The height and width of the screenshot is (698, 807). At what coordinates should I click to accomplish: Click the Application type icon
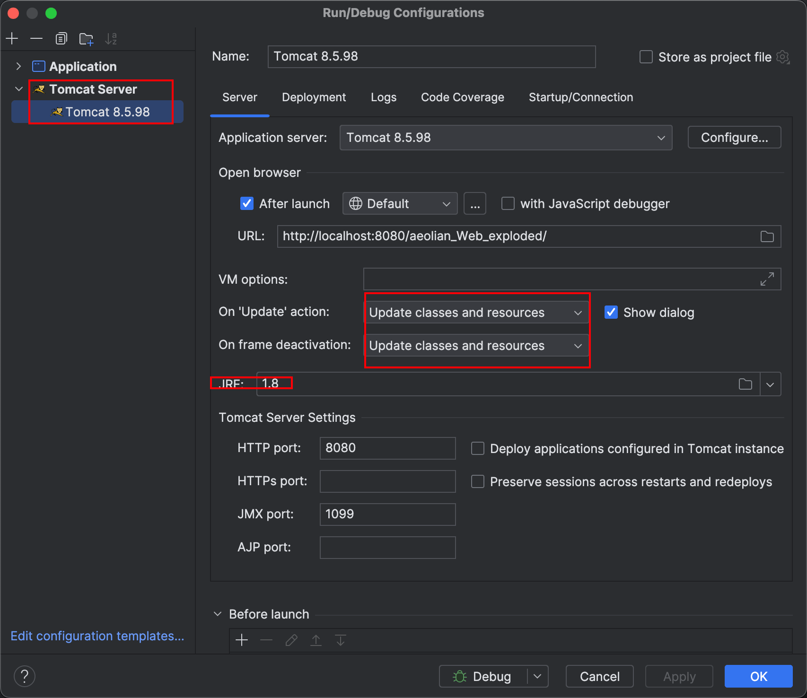(x=38, y=66)
